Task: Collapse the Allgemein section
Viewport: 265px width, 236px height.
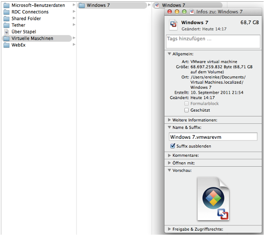Action: [x=170, y=54]
